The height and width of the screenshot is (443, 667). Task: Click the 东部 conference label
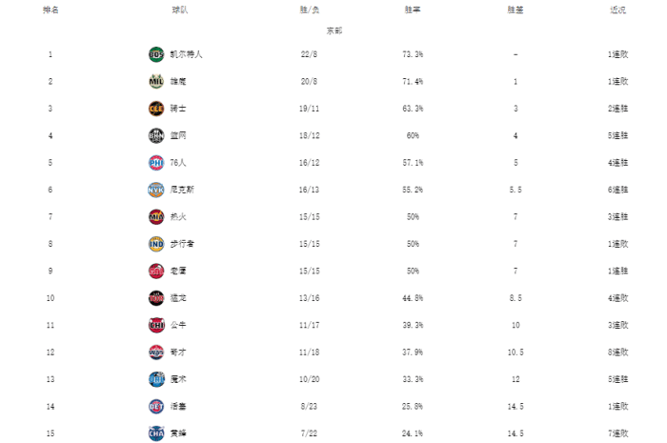tap(333, 30)
